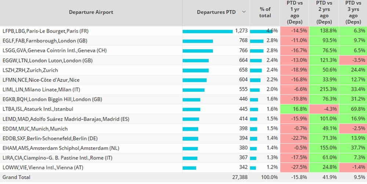
Task: Click the % of total column header
Action: [265, 12]
